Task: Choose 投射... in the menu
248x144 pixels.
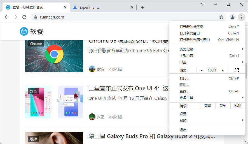Action: coord(207,85)
